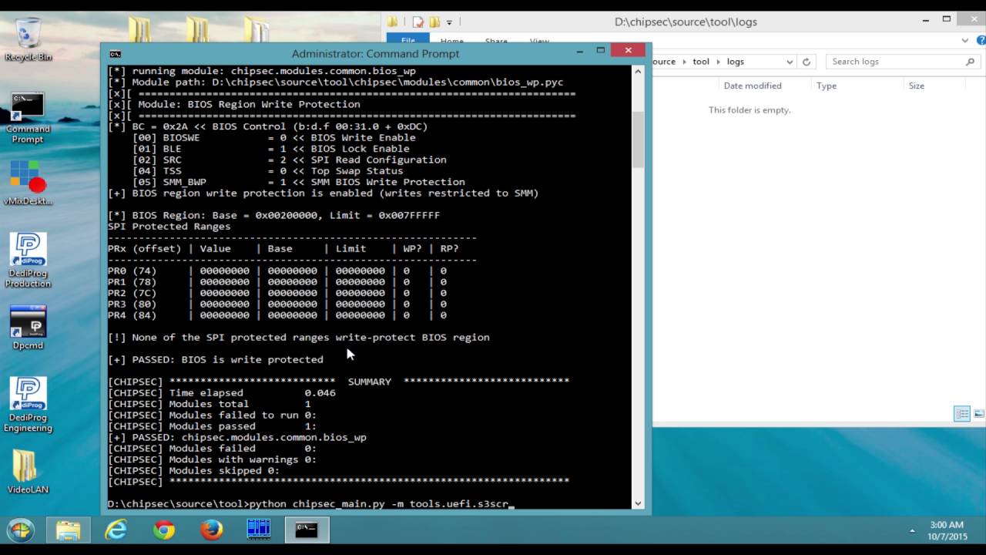Sort by Type column header
The width and height of the screenshot is (986, 555).
point(827,86)
